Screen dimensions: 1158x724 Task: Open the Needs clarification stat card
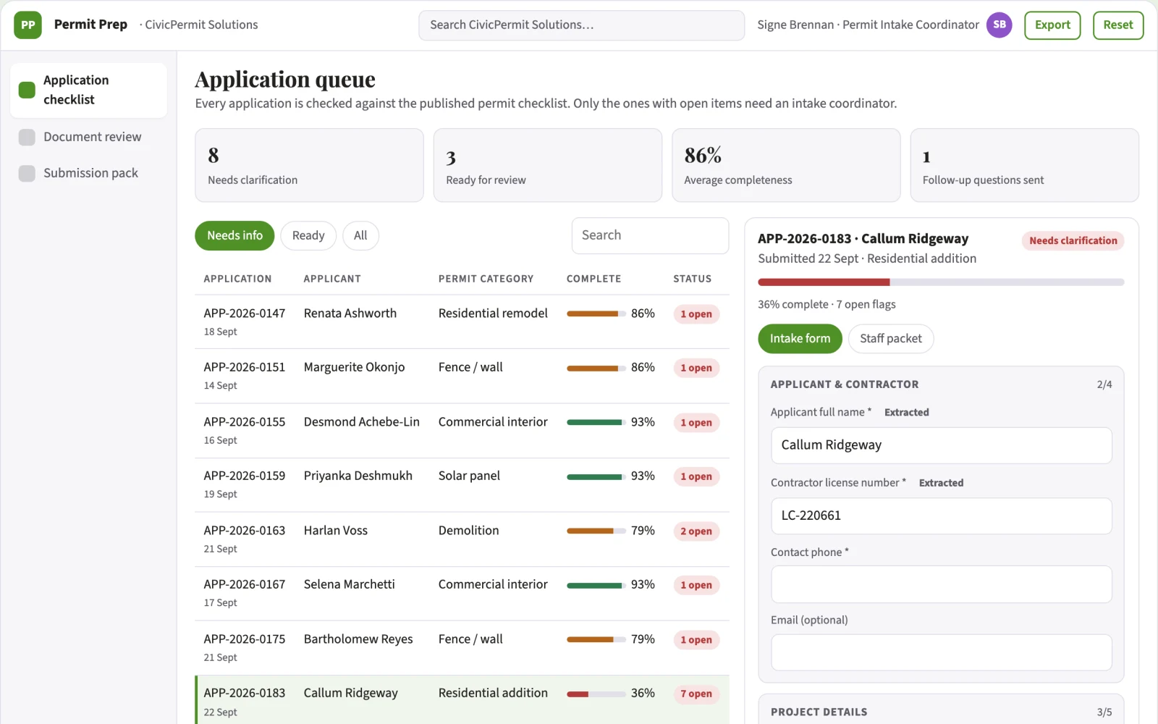pos(309,165)
